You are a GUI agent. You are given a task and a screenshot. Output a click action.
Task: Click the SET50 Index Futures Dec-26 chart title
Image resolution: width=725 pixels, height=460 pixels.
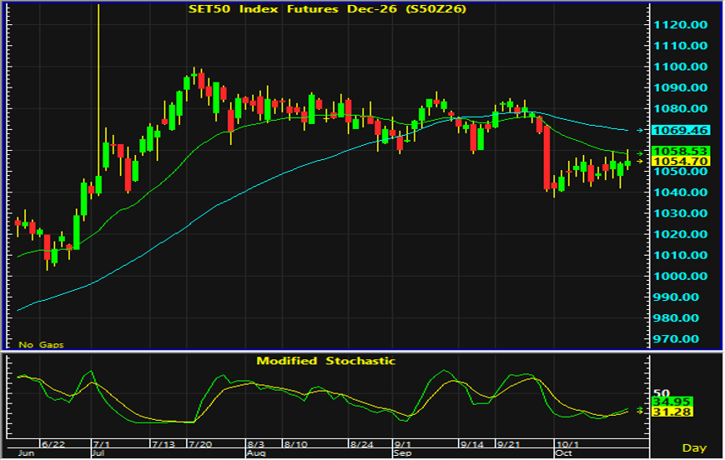327,9
